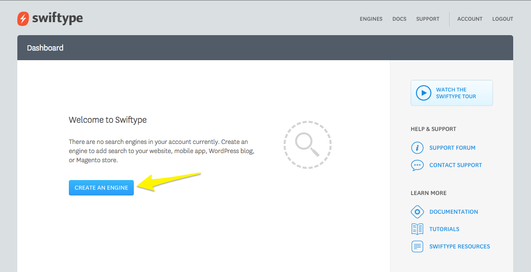Go to Docs in top navigation

pyautogui.click(x=399, y=19)
